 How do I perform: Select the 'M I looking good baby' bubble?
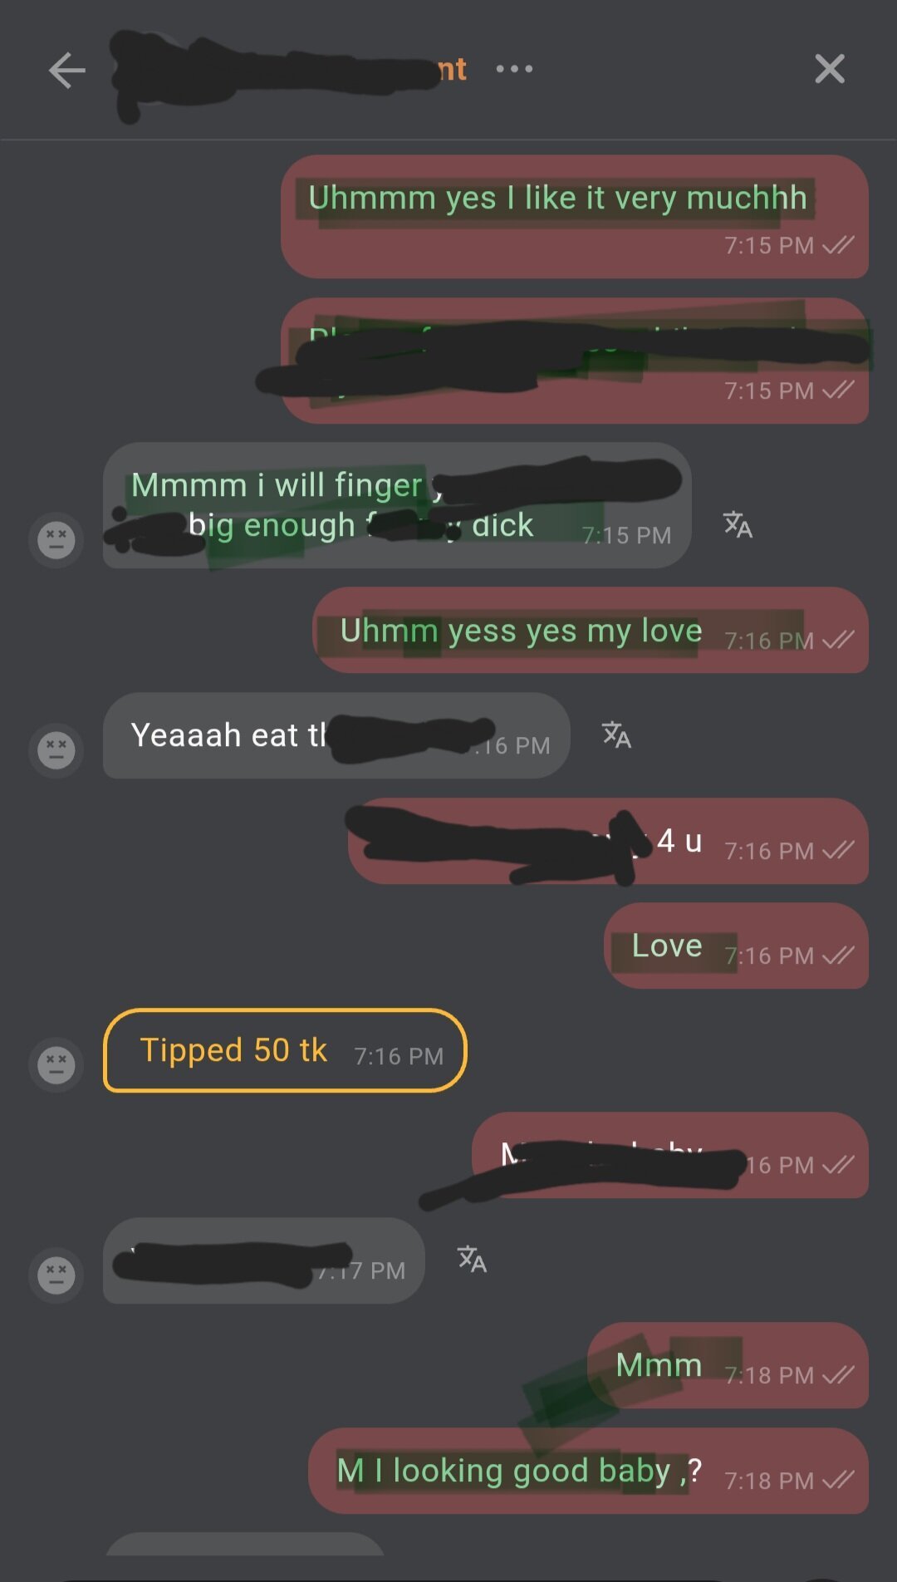pos(588,1471)
